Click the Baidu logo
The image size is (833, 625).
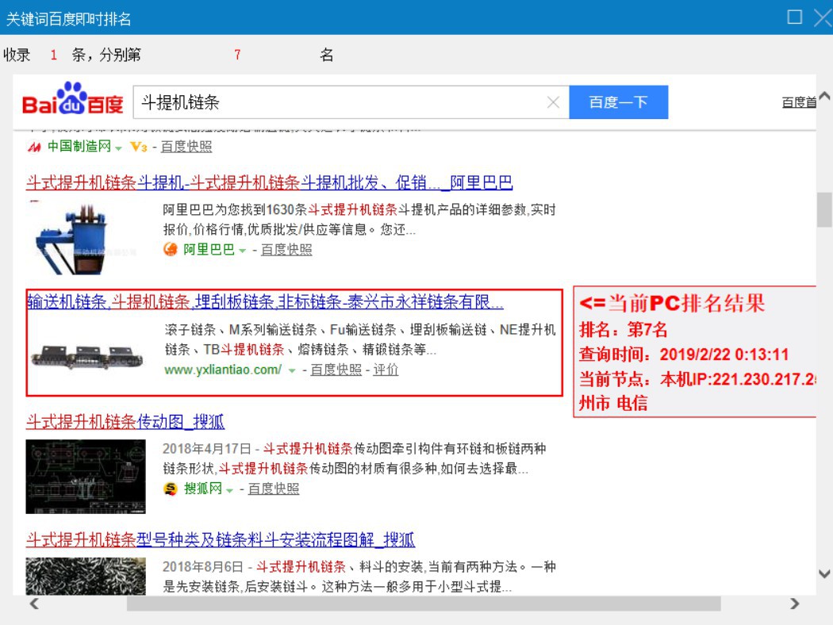pyautogui.click(x=72, y=99)
